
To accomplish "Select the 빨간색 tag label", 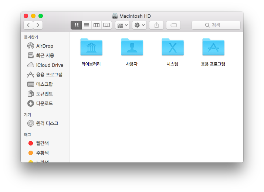I will [x=43, y=143].
